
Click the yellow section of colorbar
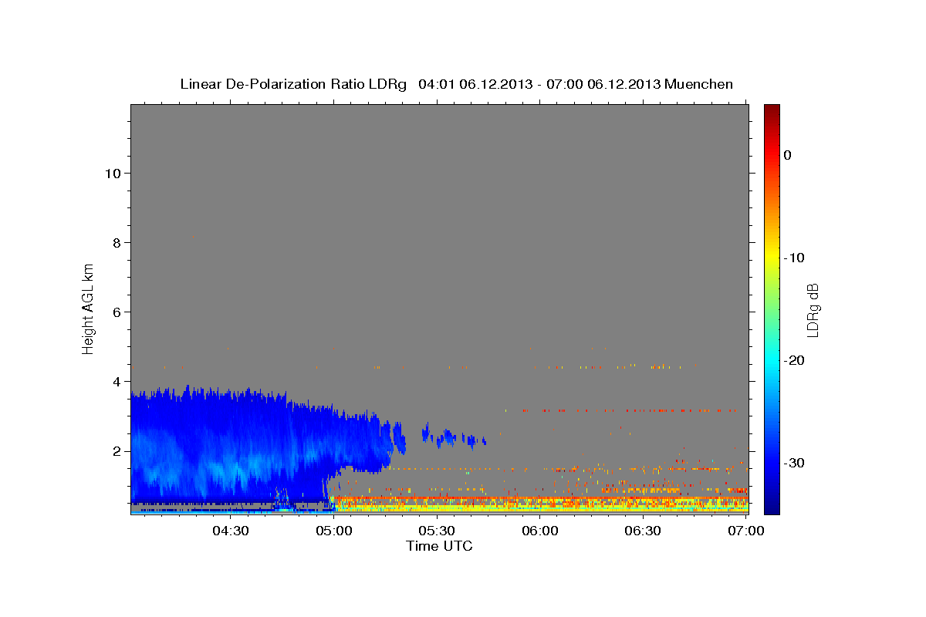pyautogui.click(x=772, y=258)
